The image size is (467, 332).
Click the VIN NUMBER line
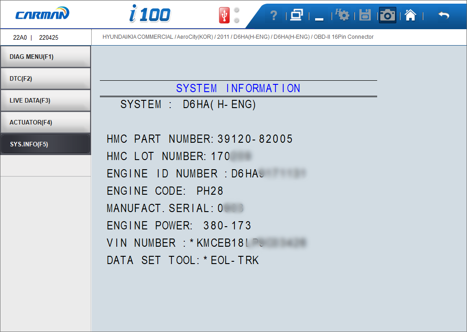[x=207, y=243]
